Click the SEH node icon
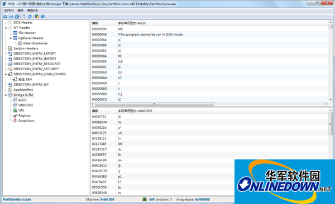335x204 pixels. click(15, 79)
